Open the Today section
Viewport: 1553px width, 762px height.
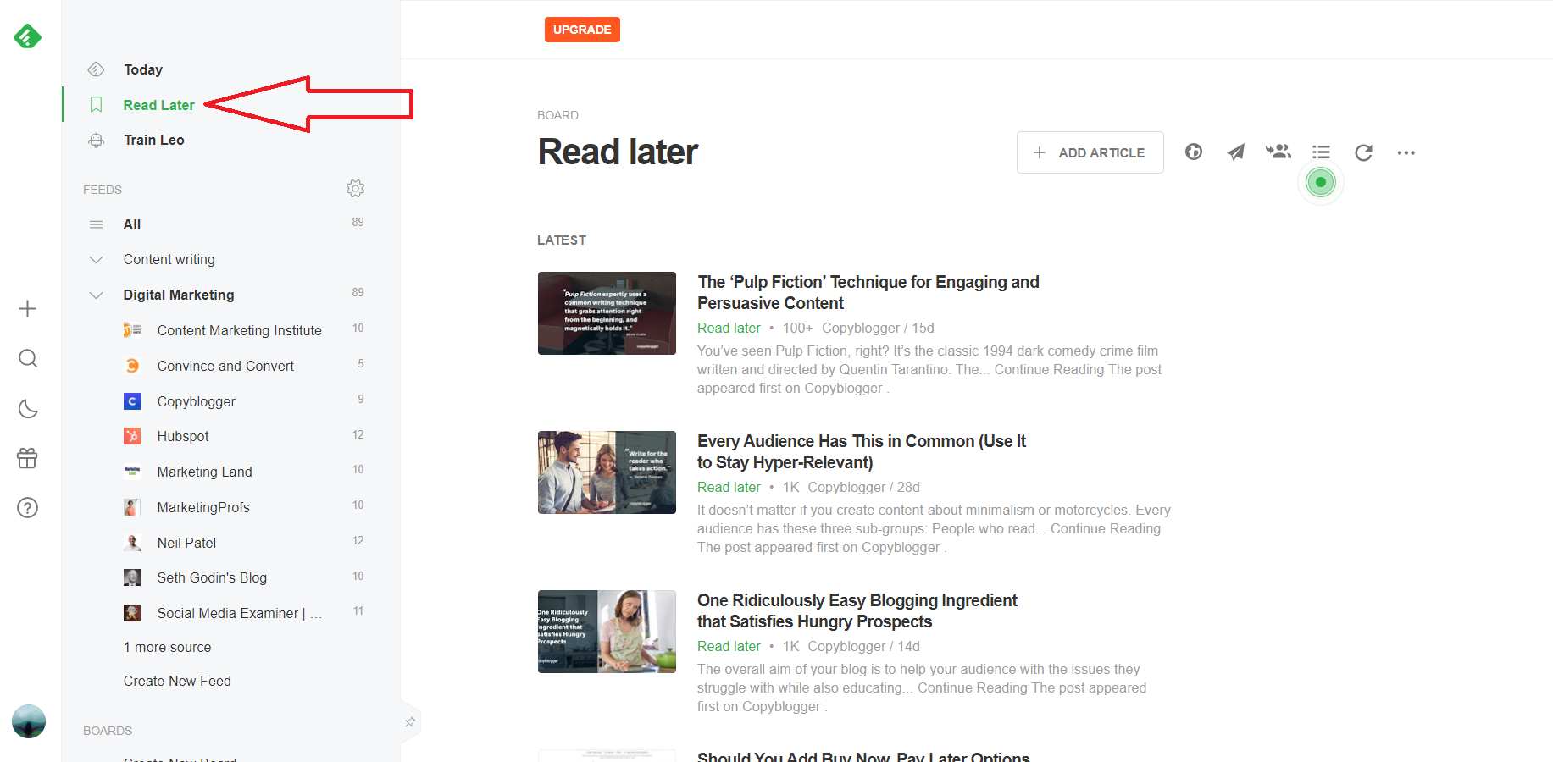pos(143,69)
